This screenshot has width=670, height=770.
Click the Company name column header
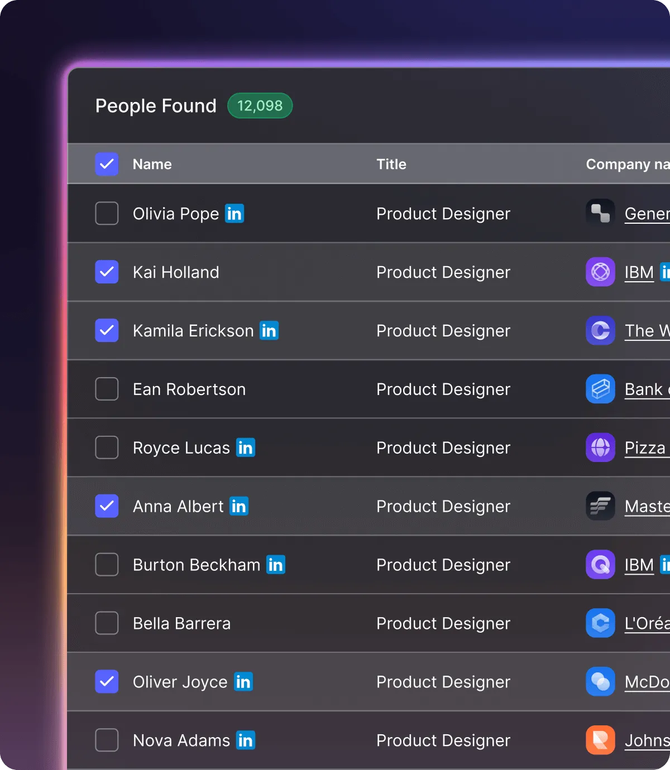click(x=628, y=164)
